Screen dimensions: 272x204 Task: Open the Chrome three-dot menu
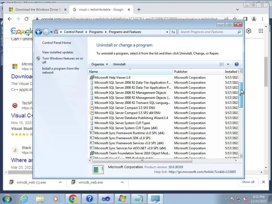(262, 19)
